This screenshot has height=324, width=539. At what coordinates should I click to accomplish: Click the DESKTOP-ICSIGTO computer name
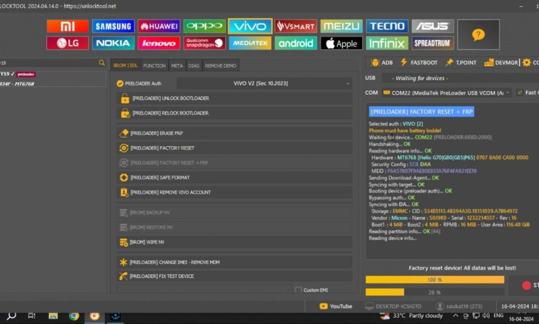(393, 306)
